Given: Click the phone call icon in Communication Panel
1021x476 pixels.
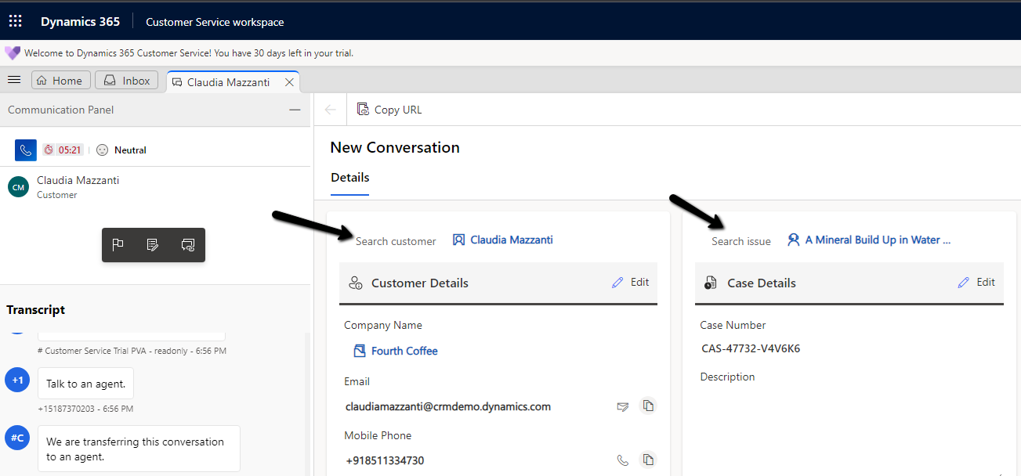Looking at the screenshot, I should click(26, 150).
